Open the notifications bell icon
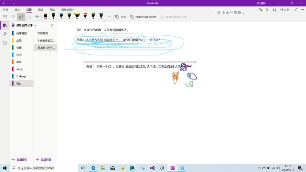The width and height of the screenshot is (306, 172). click(274, 10)
